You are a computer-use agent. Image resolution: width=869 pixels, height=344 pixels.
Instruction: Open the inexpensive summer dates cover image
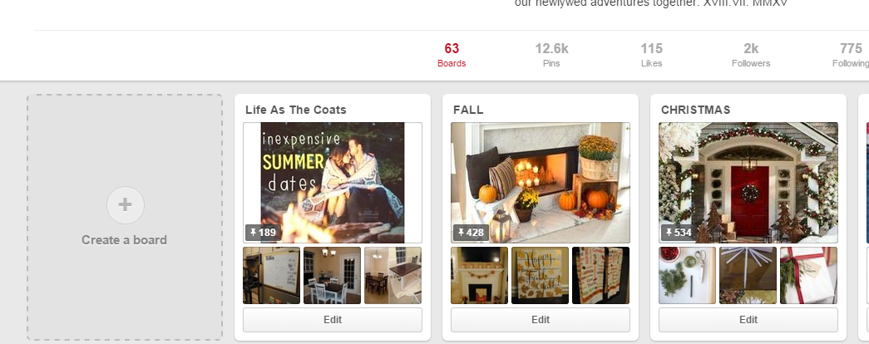(x=333, y=183)
